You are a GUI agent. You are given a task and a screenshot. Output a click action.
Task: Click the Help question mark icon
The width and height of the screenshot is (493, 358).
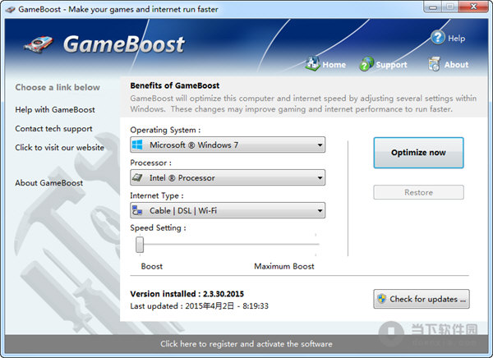[x=438, y=38]
